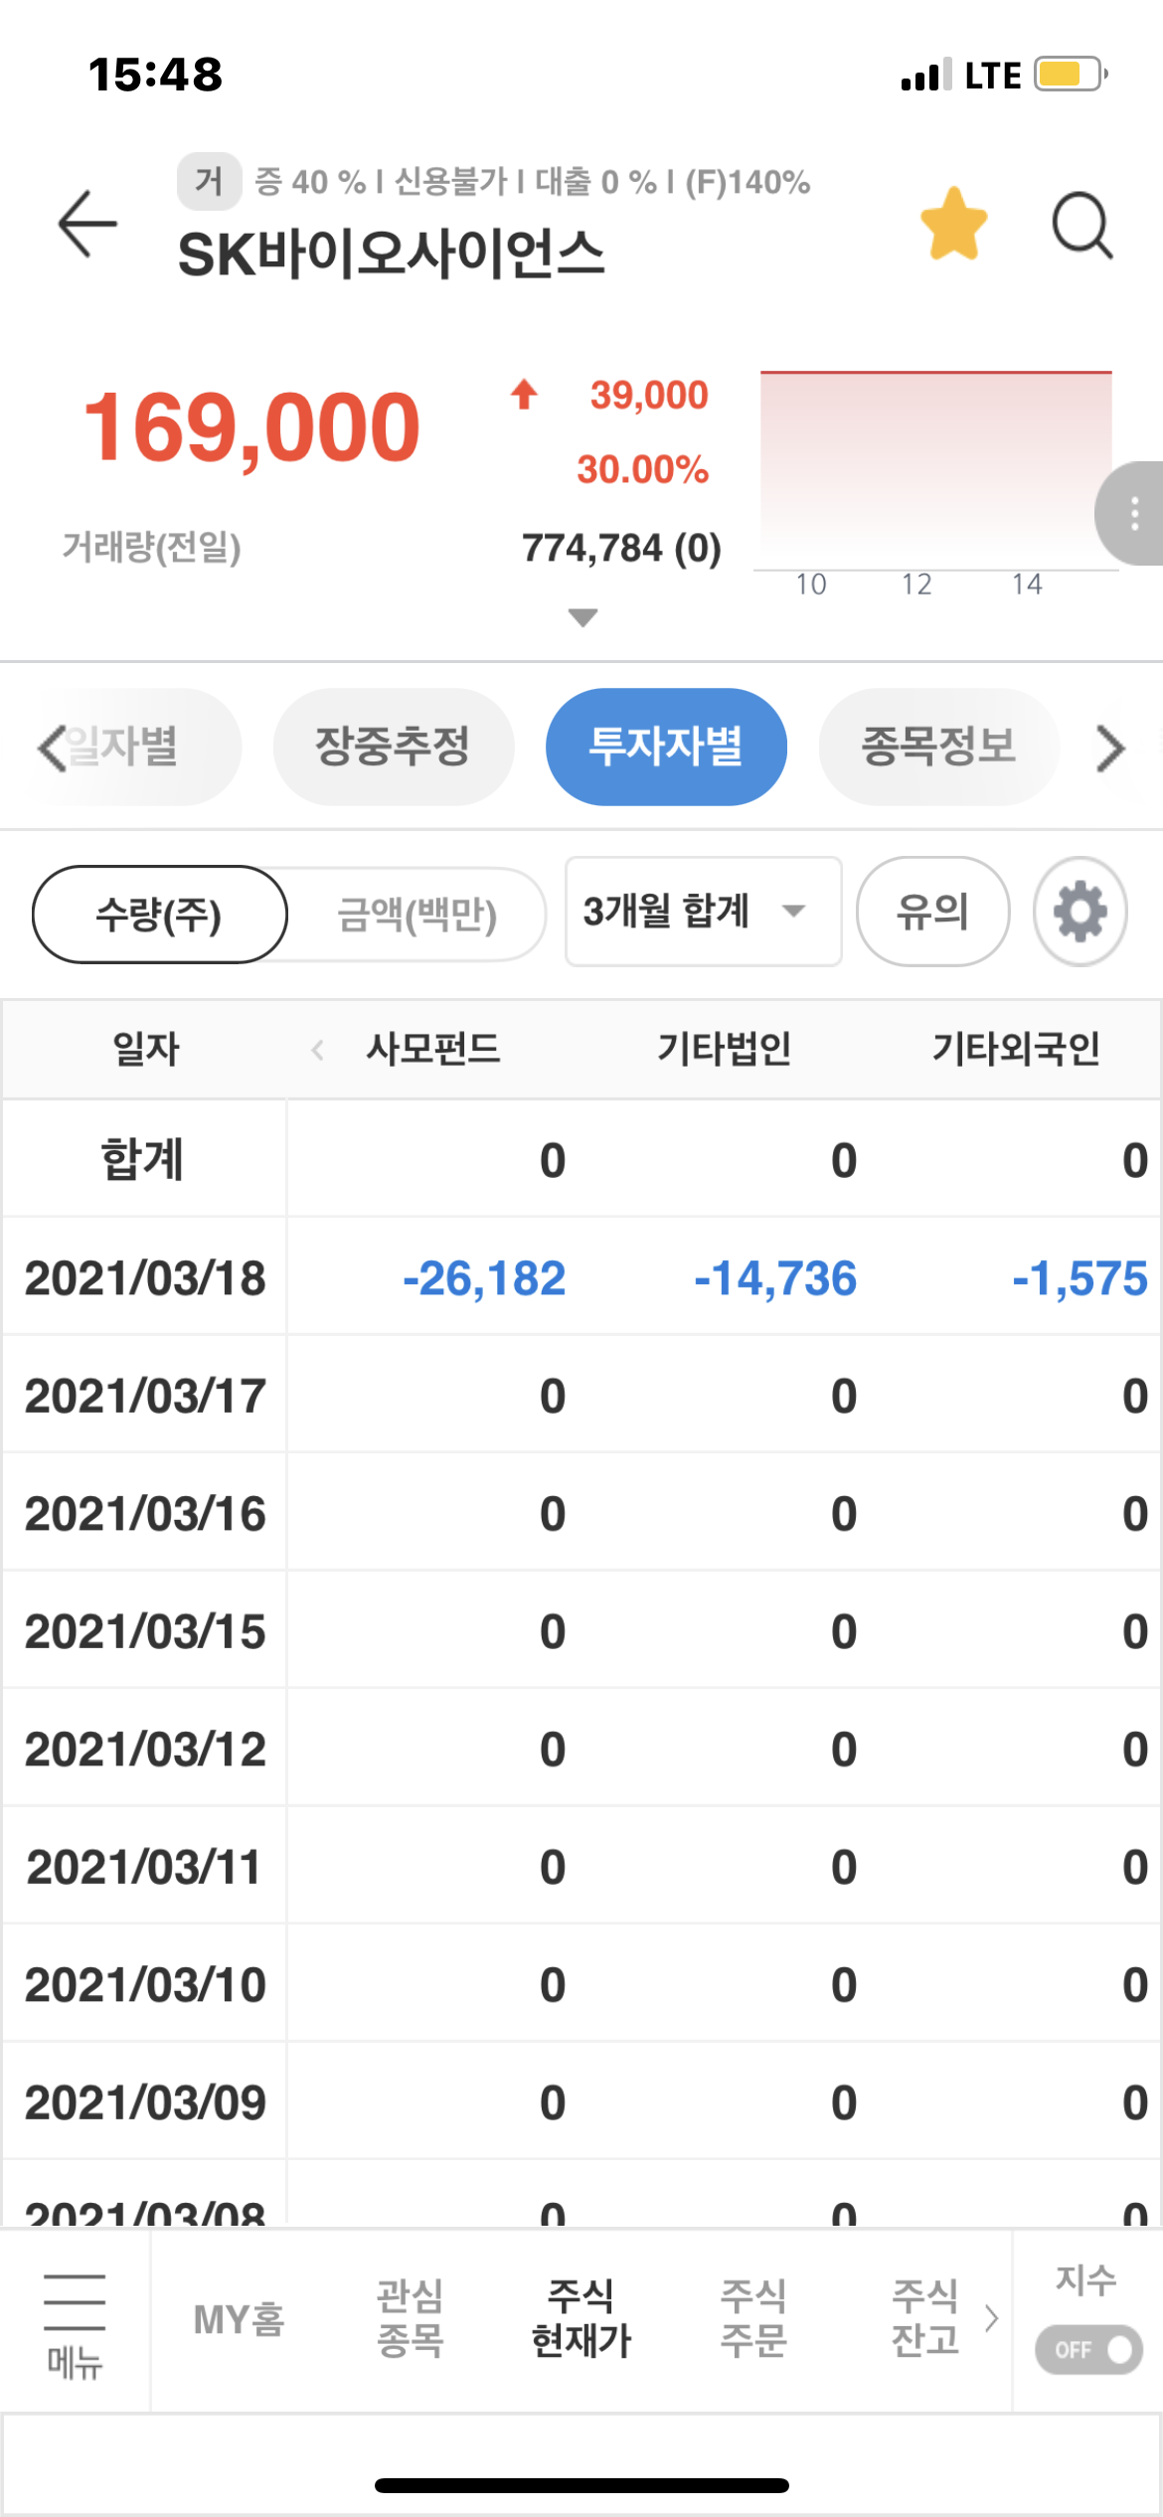Reveal earlier columns via chevron before 사모펀드
The width and height of the screenshot is (1163, 2517).
point(318,1049)
